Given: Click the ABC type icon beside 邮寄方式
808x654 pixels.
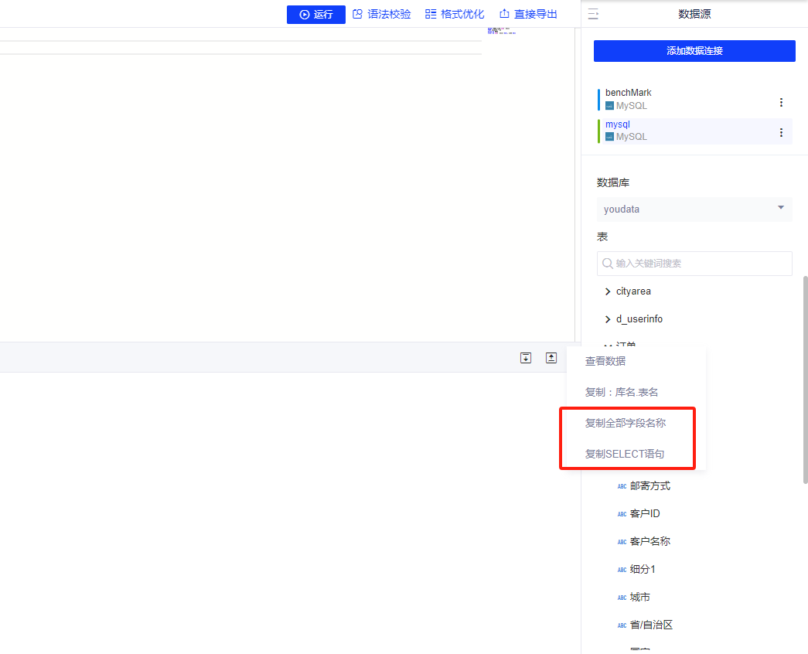Looking at the screenshot, I should pyautogui.click(x=622, y=486).
